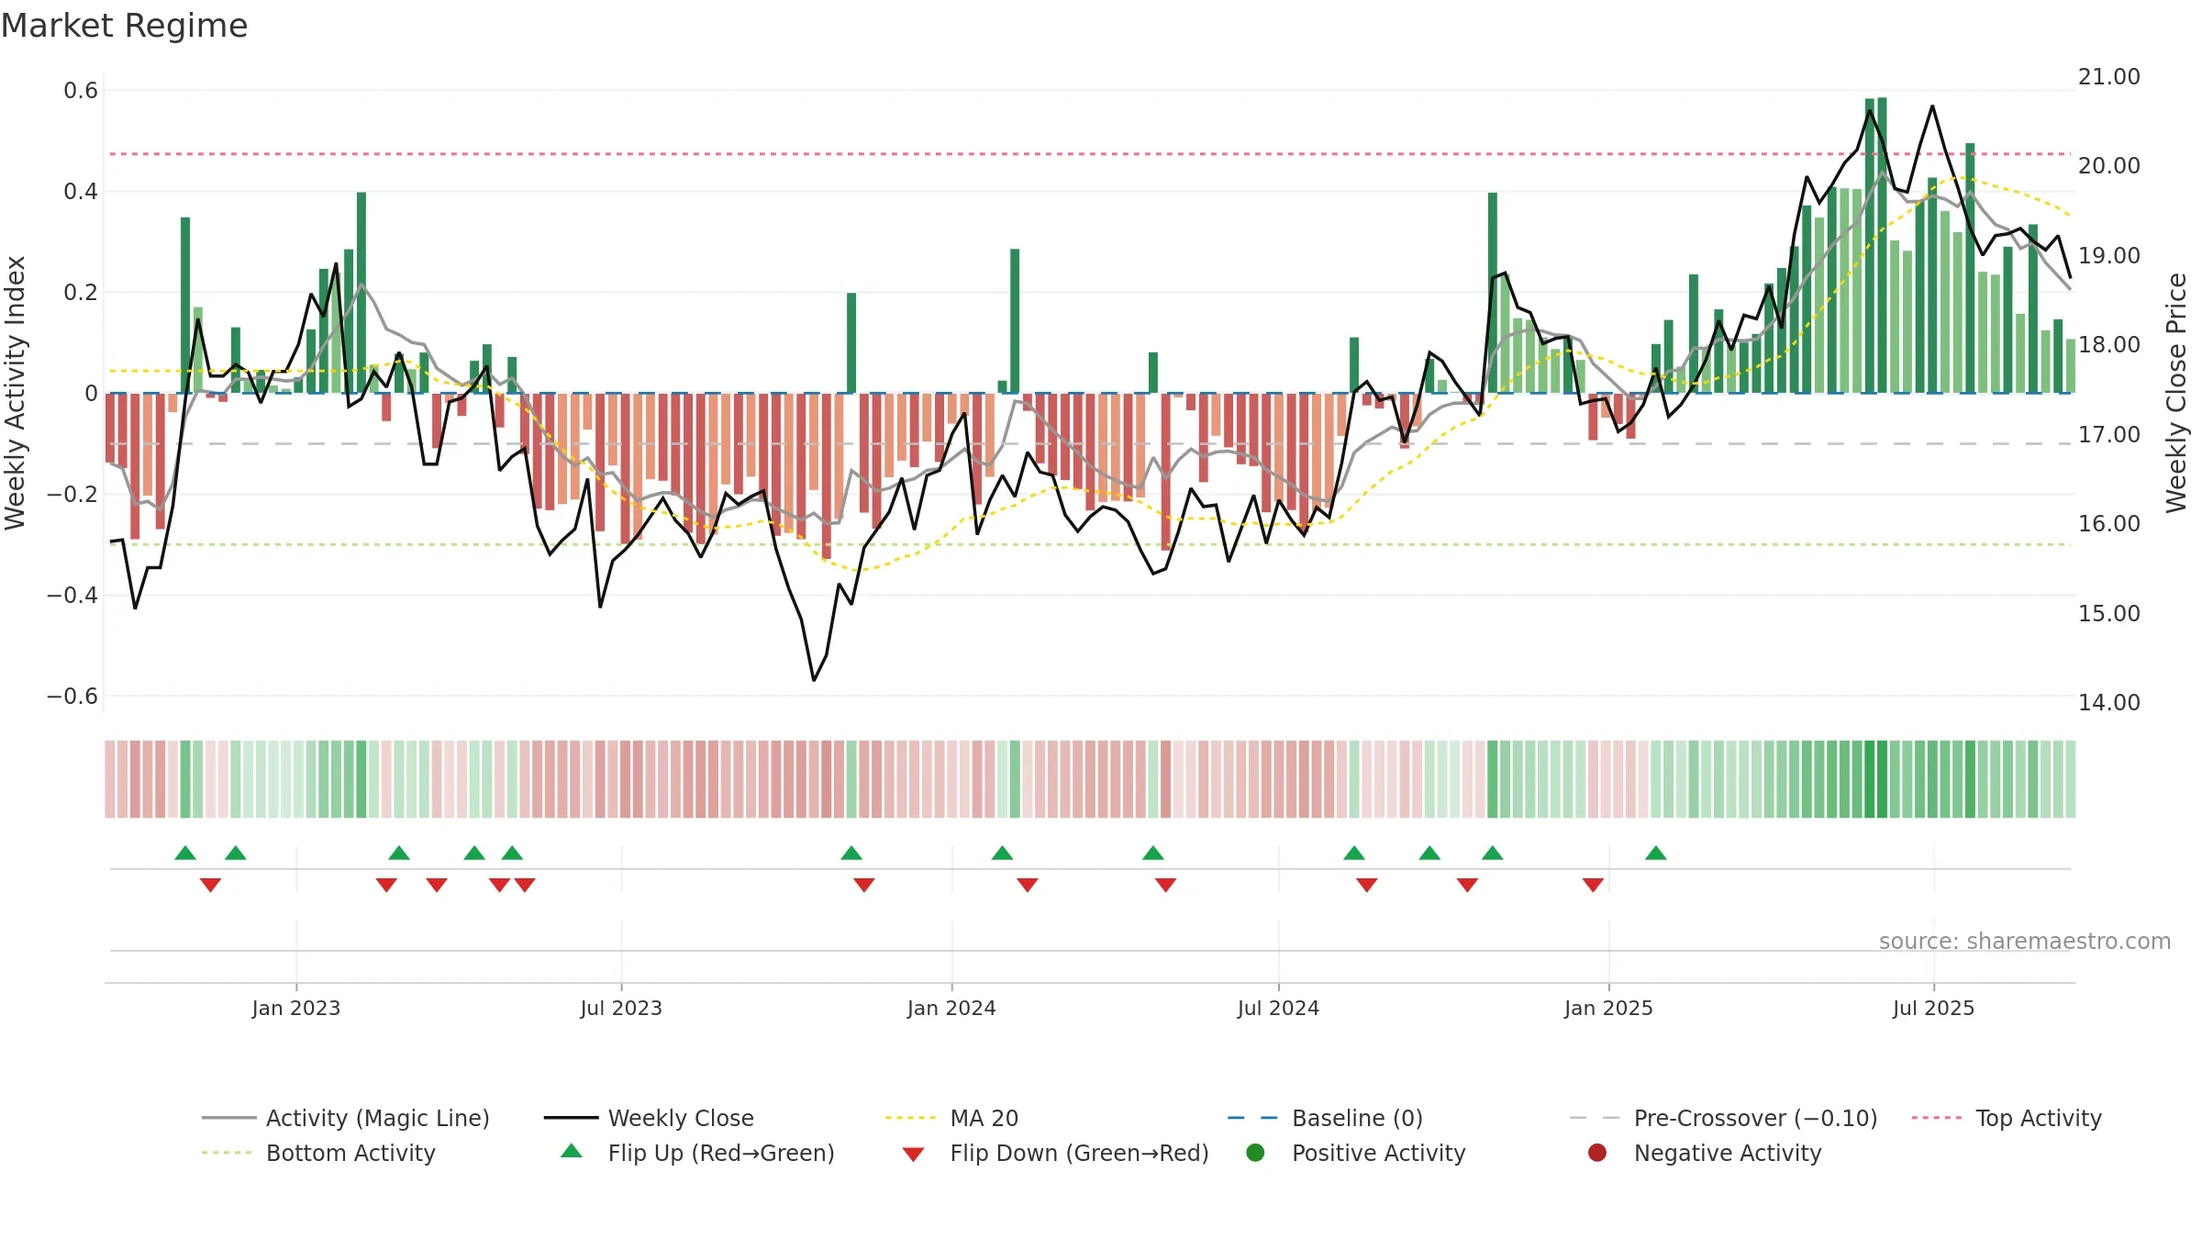Toggle Pre-Crossover (−0.10) legend entry
This screenshot has width=2202, height=1239.
(x=1723, y=1118)
